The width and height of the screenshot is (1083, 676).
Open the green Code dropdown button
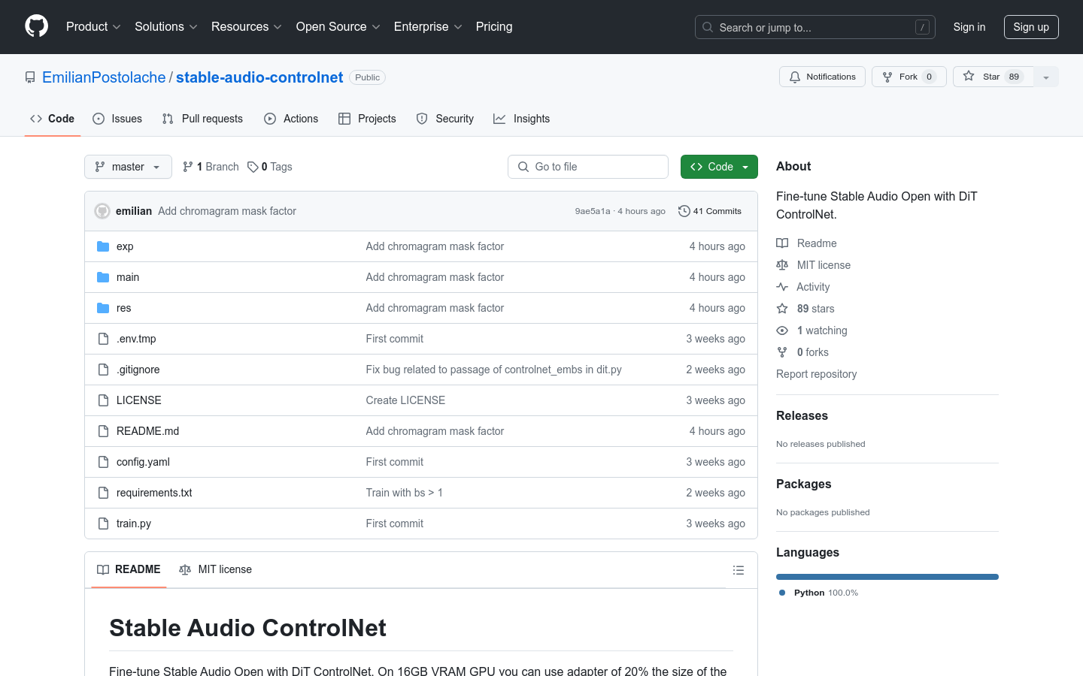point(719,167)
